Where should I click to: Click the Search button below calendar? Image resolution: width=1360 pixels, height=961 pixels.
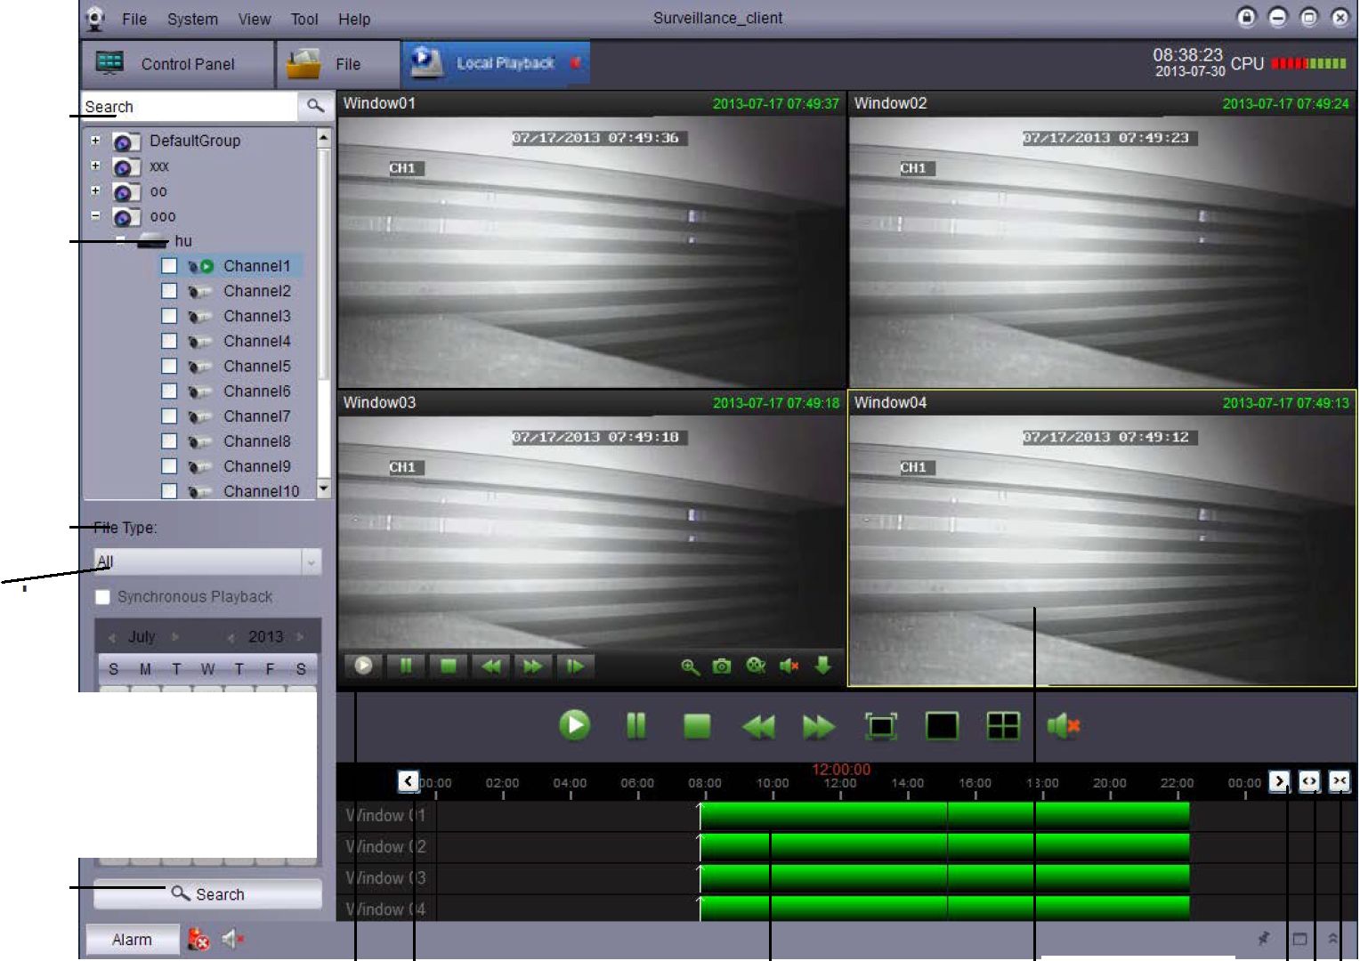207,893
